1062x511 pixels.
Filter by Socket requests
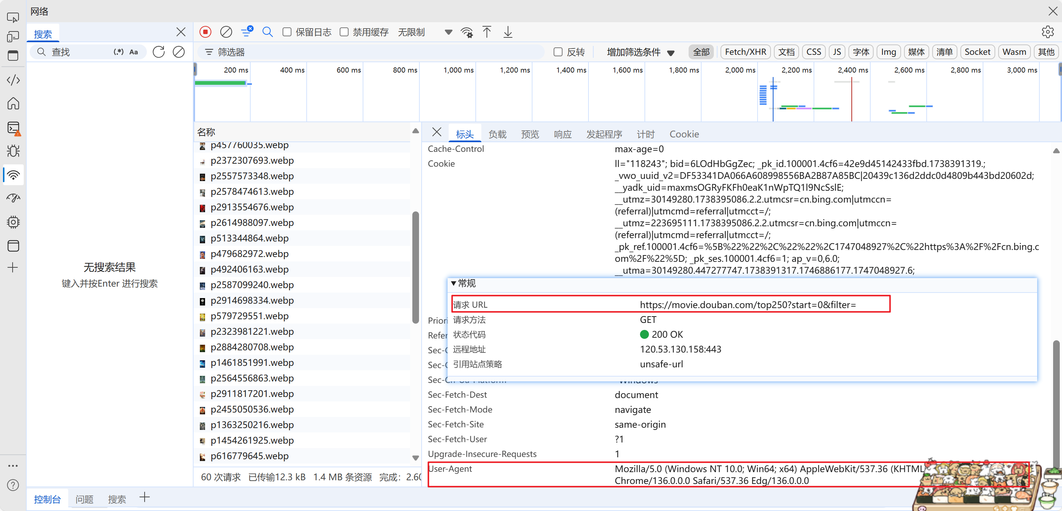977,52
